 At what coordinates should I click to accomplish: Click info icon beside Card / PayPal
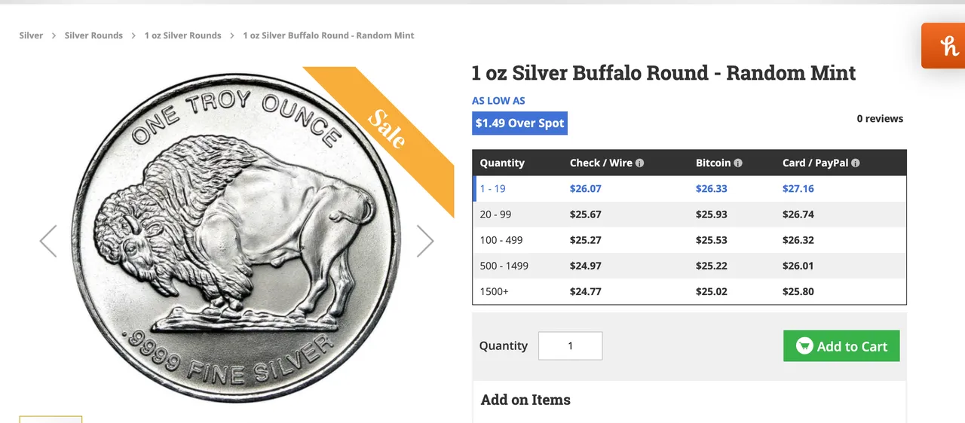point(856,163)
